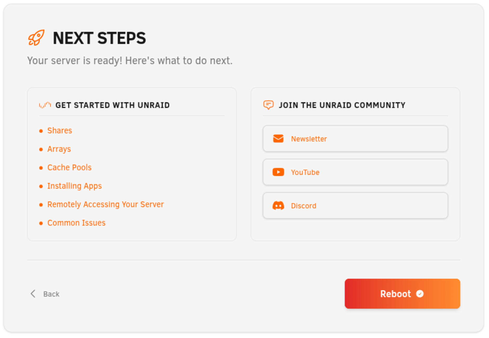The image size is (489, 338).
Task: Click the checkmark icon inside the Reboot button
Action: pos(420,294)
